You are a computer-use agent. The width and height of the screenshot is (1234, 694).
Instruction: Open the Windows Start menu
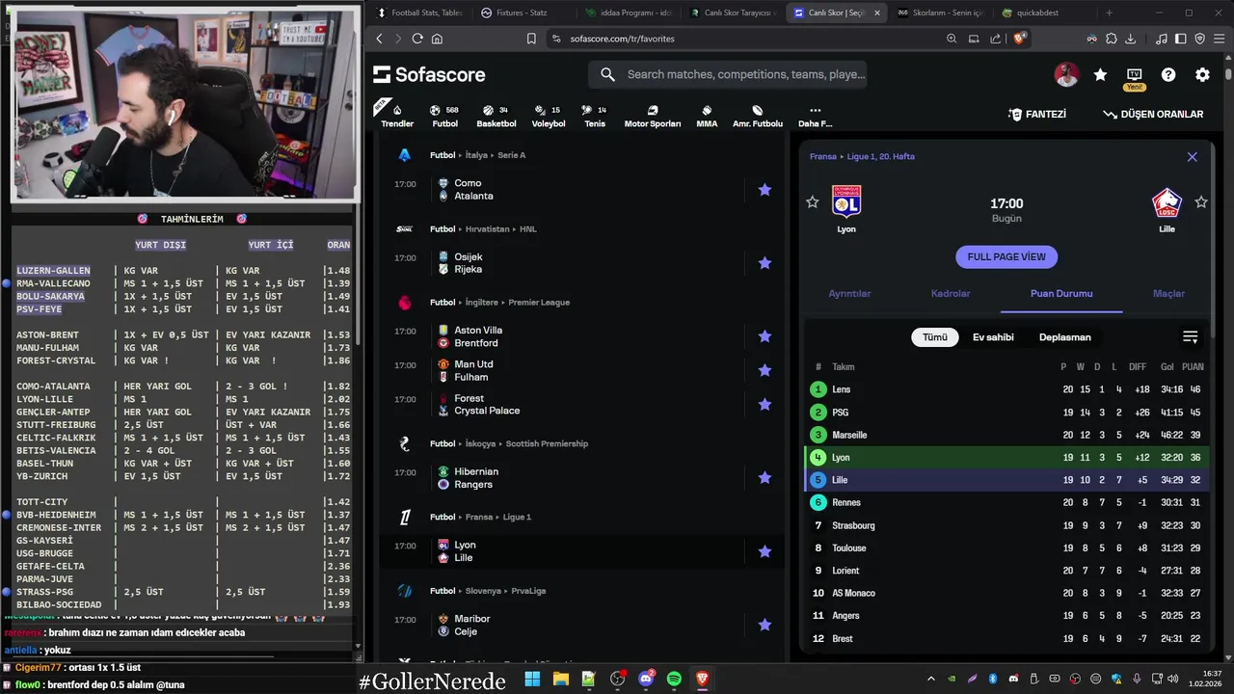click(x=532, y=679)
